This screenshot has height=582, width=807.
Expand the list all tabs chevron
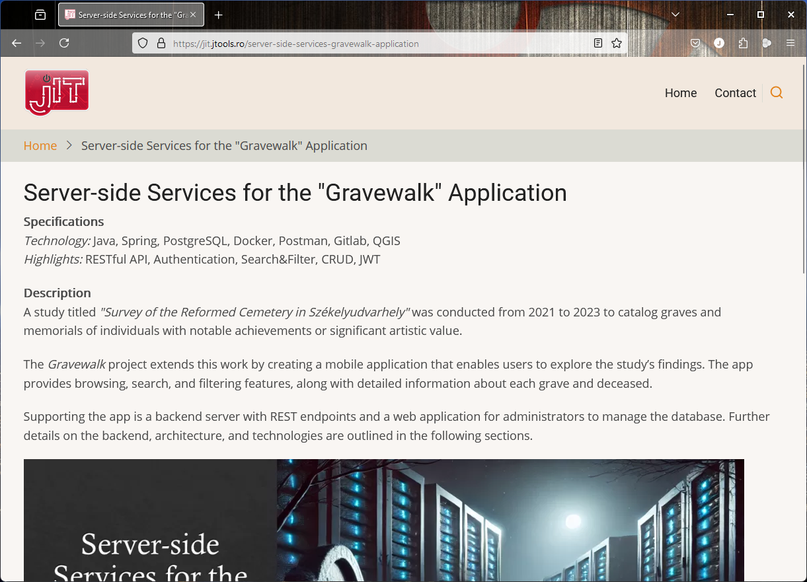point(675,15)
